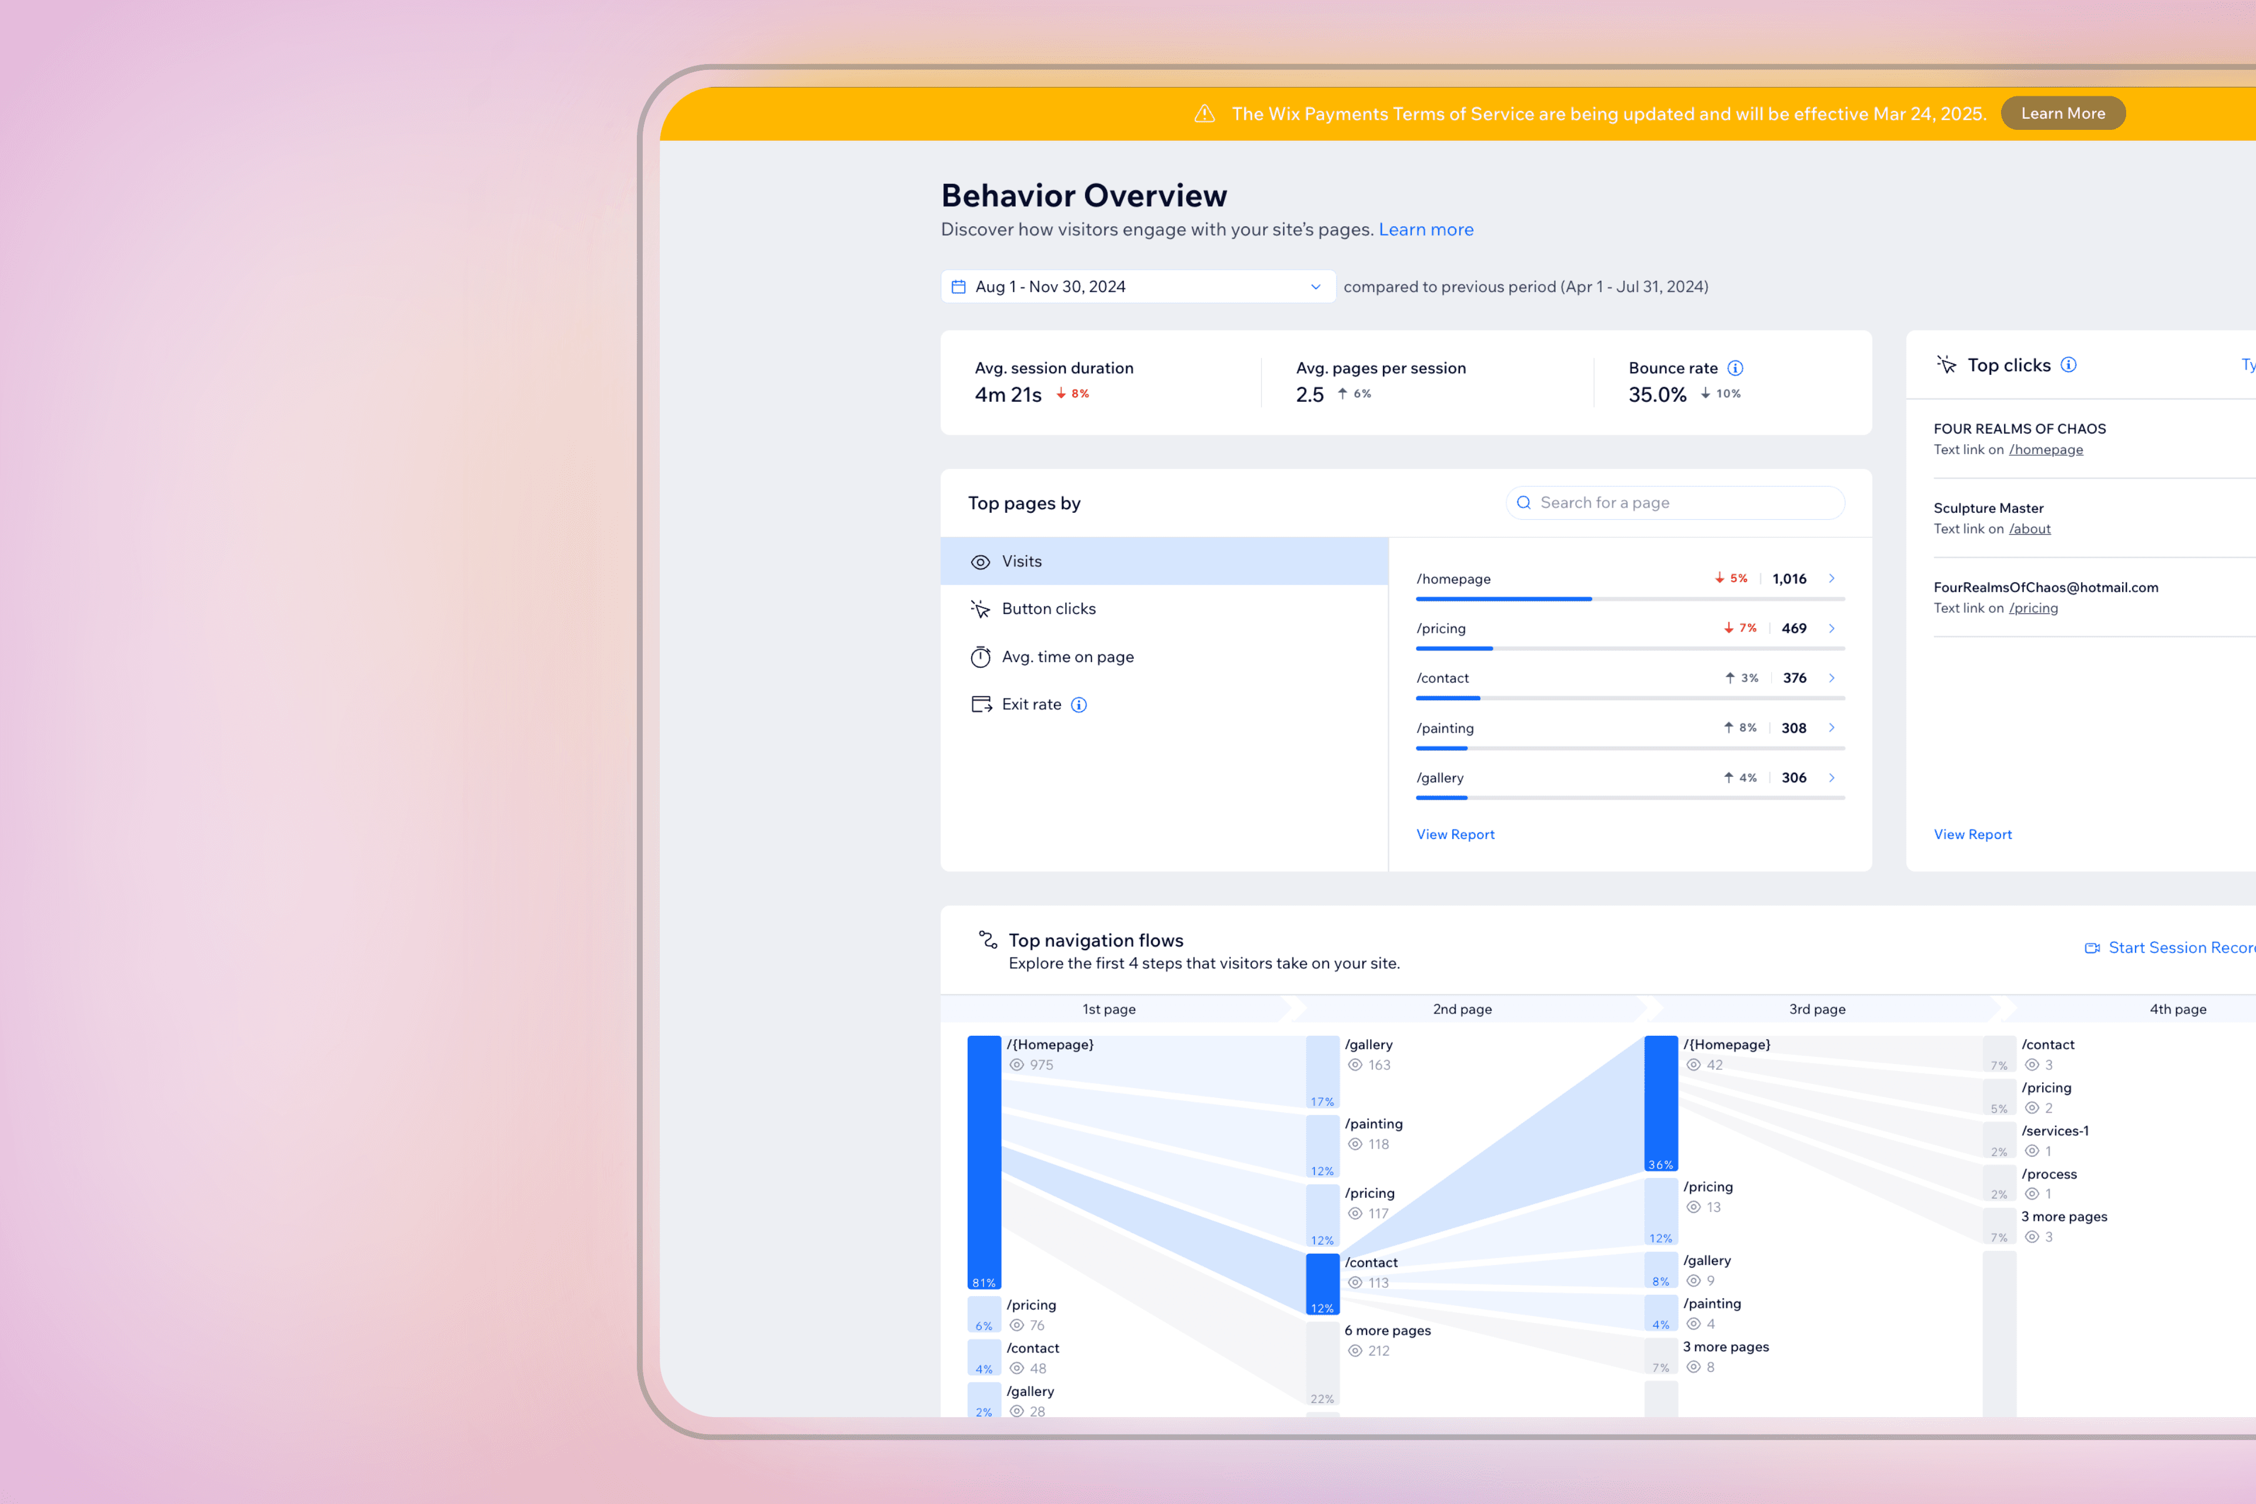2256x1504 pixels.
Task: Expand the /contact row chevron
Action: tap(1831, 678)
